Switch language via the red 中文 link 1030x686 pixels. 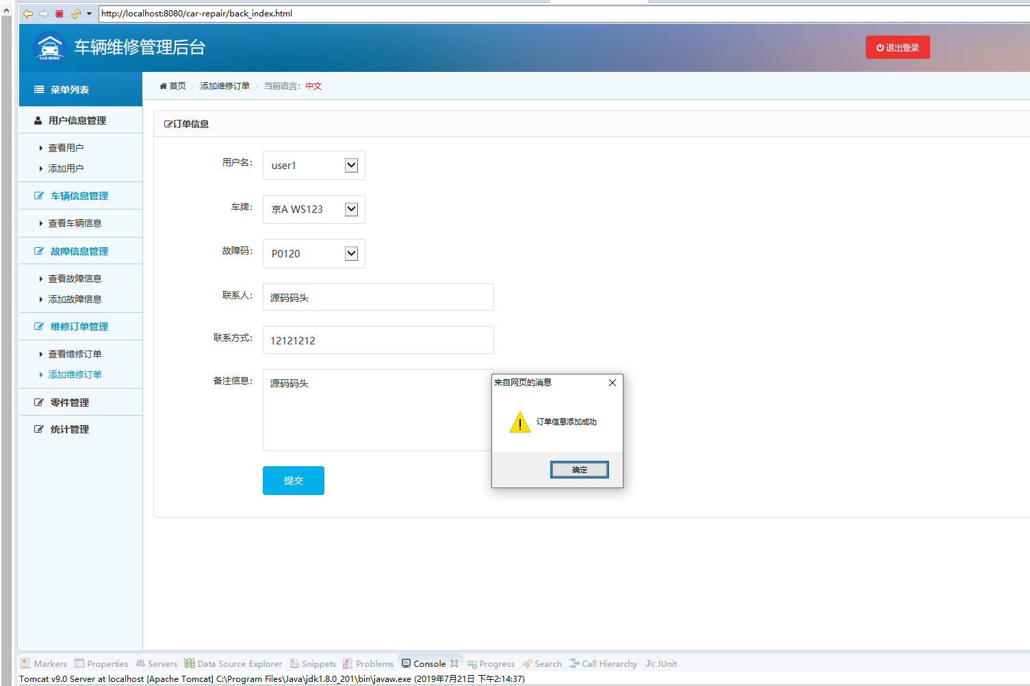(313, 86)
